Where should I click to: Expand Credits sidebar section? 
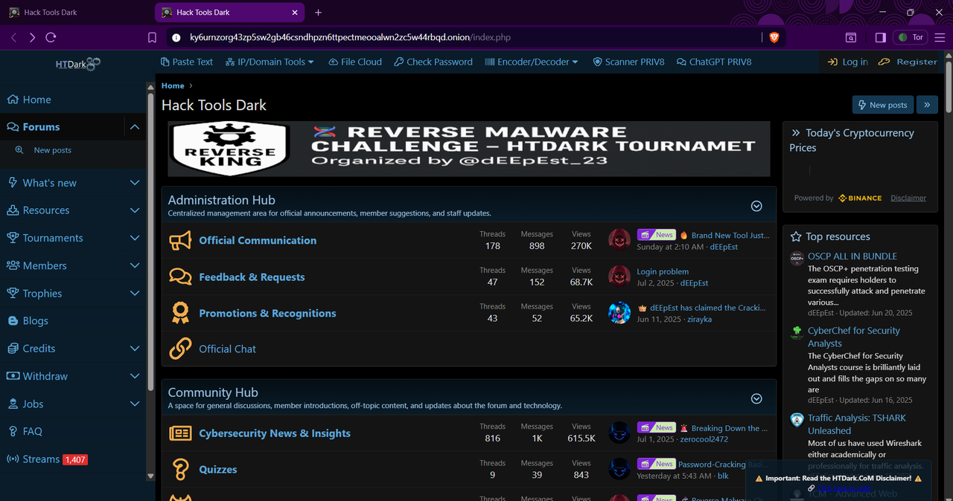coord(135,349)
